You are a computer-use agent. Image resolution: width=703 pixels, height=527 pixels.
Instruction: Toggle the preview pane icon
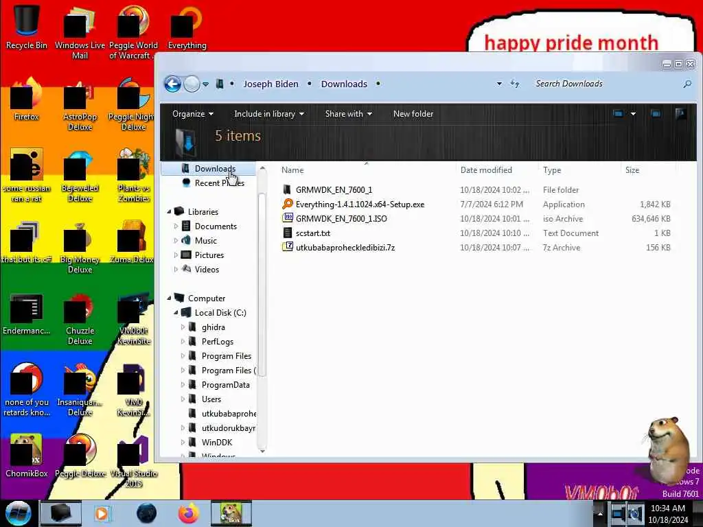[656, 114]
